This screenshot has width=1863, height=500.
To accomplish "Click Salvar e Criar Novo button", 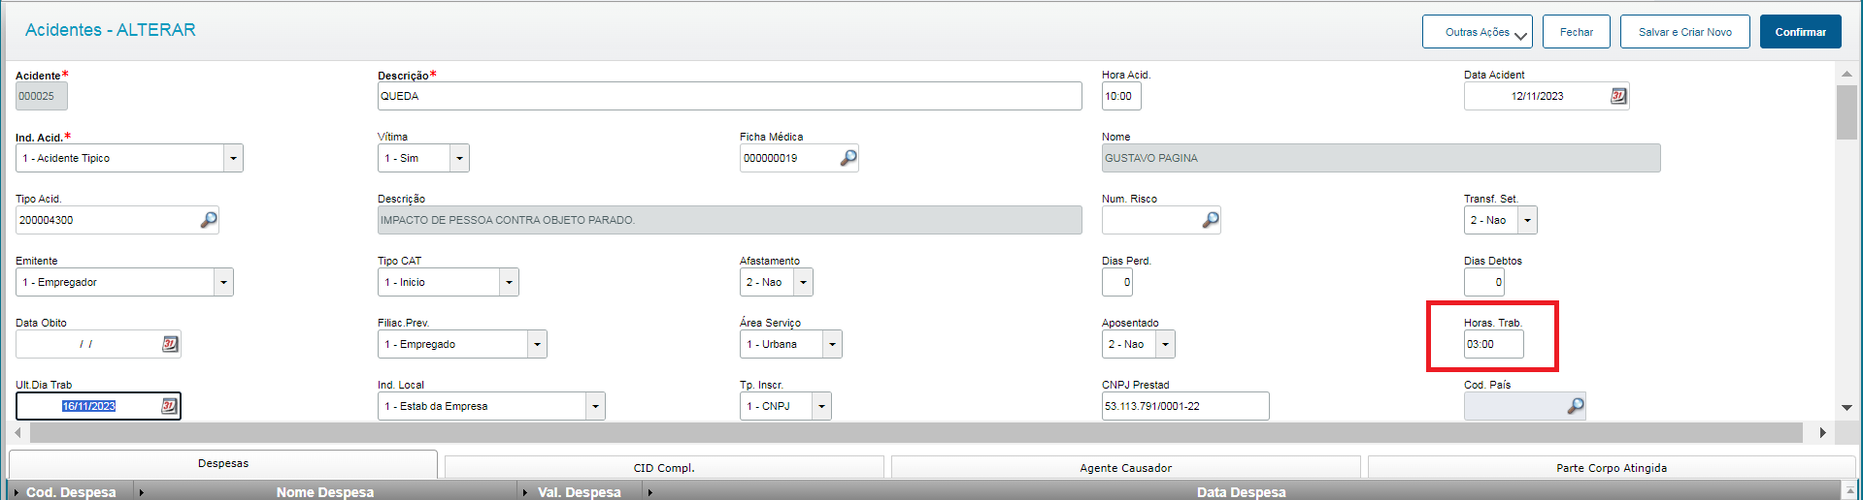I will click(x=1685, y=32).
